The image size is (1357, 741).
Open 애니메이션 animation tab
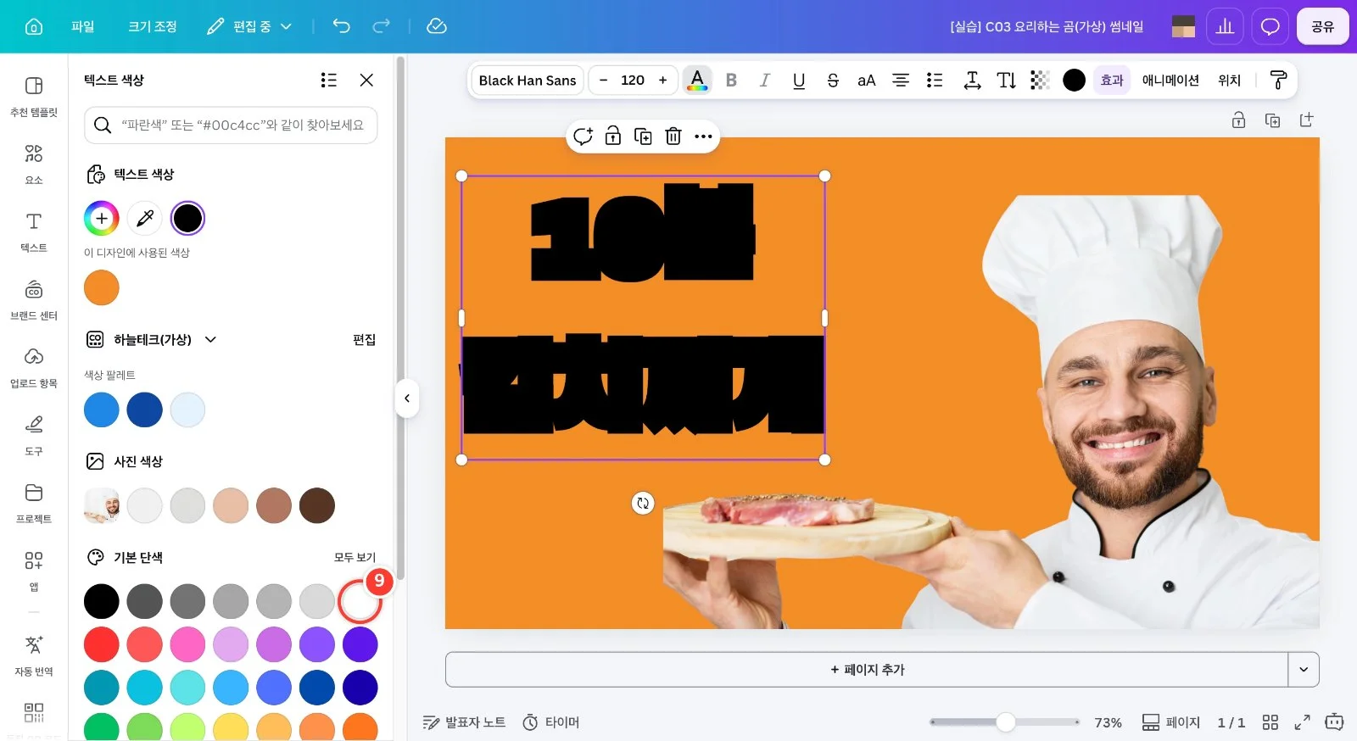pos(1170,80)
